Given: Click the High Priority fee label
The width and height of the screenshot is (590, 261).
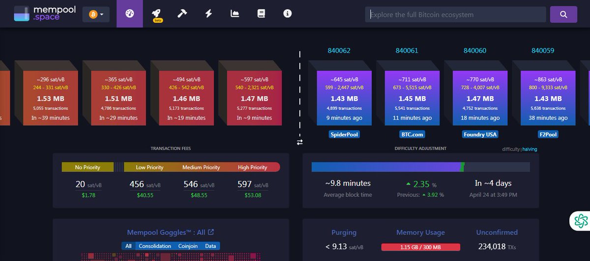Looking at the screenshot, I should tap(252, 167).
